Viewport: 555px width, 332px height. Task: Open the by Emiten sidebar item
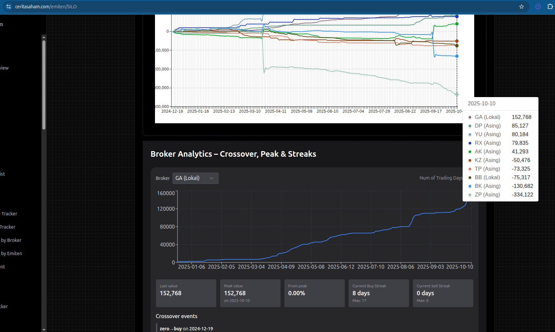[x=11, y=253]
